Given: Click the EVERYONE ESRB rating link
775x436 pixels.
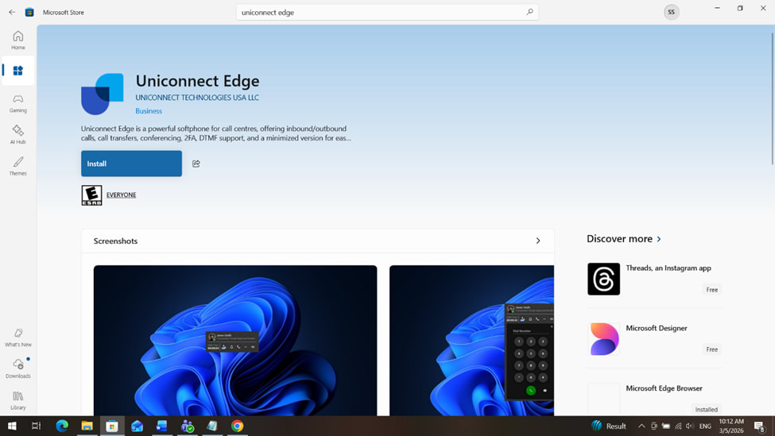Looking at the screenshot, I should click(121, 195).
